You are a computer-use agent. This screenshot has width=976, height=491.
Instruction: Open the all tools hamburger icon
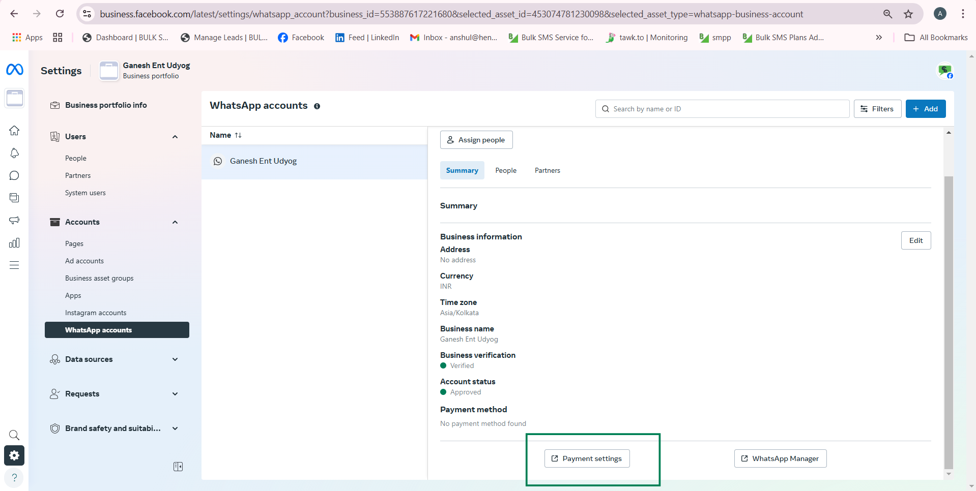point(14,265)
